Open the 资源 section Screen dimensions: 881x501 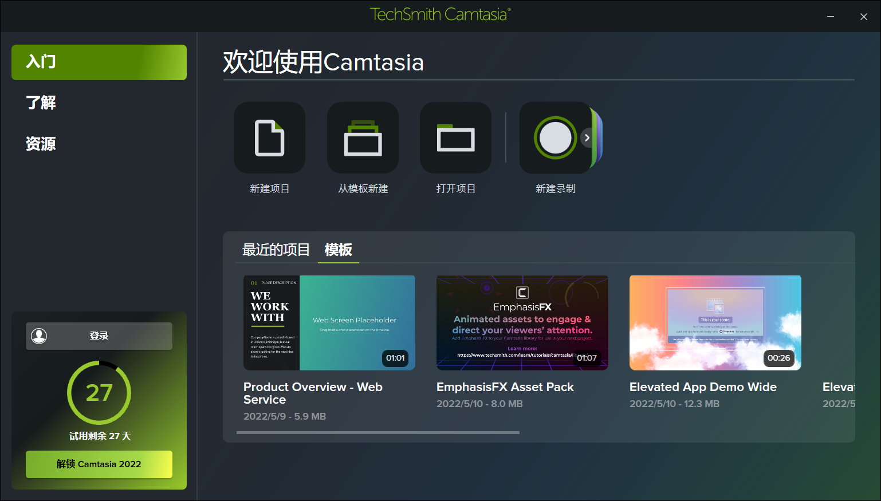coord(41,144)
